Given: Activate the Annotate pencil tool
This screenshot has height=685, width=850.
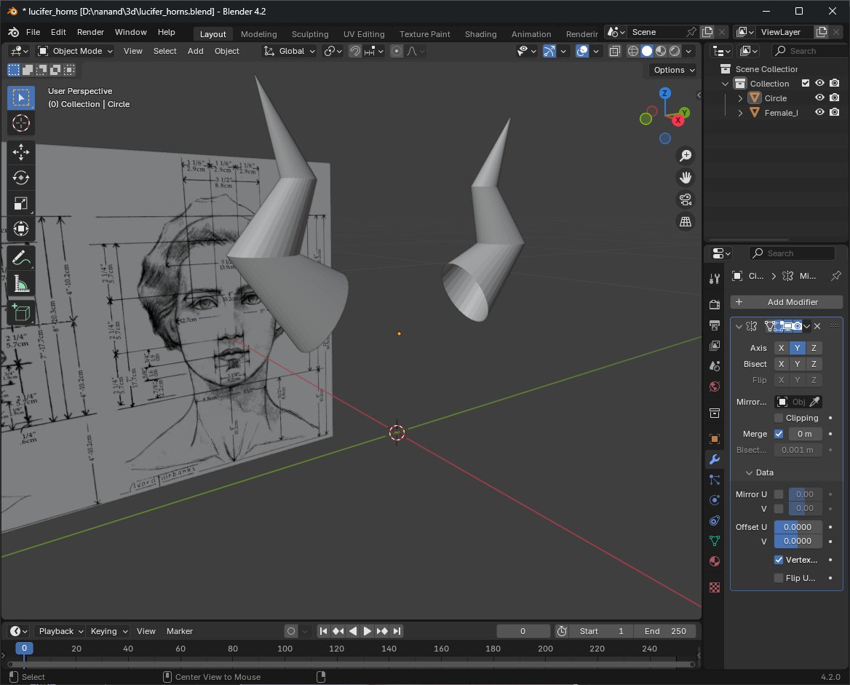Looking at the screenshot, I should click(21, 258).
